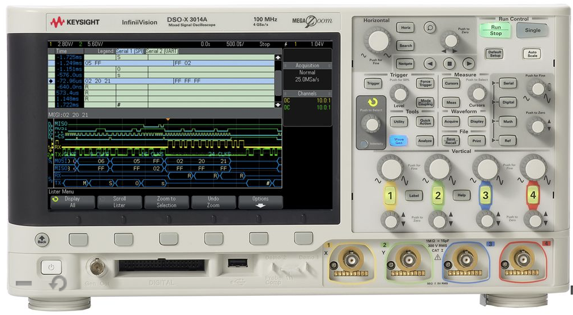Image resolution: width=573 pixels, height=315 pixels.
Task: Click the Cursors Push to Select knob
Action: 478,93
